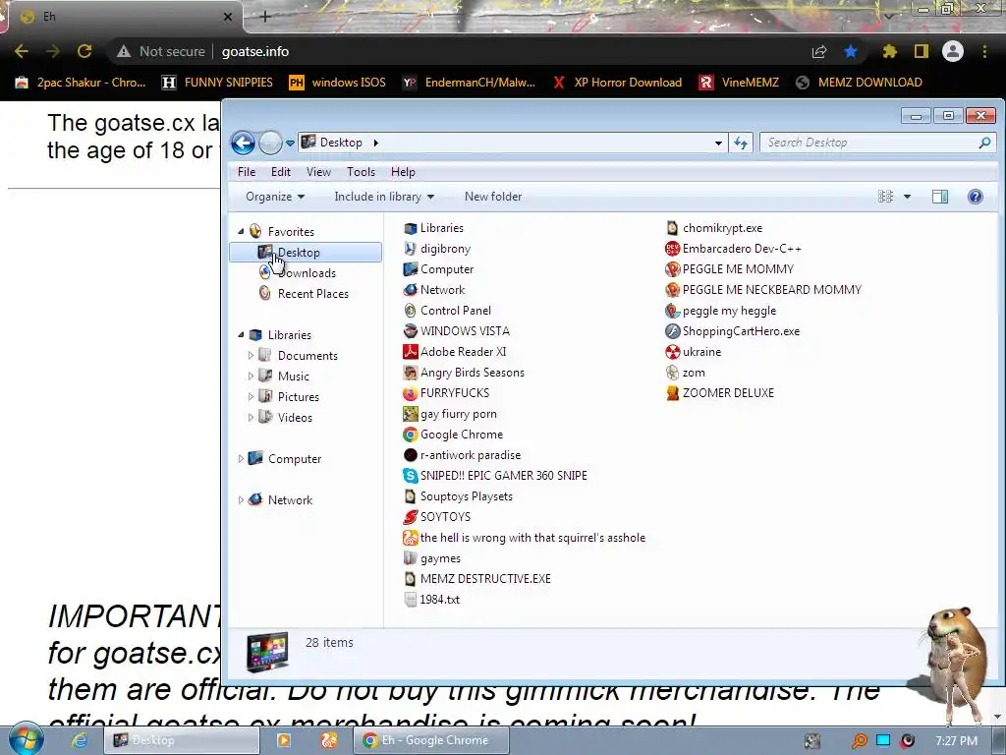Viewport: 1006px width, 755px height.
Task: Expand the Music library node
Action: pyautogui.click(x=251, y=377)
